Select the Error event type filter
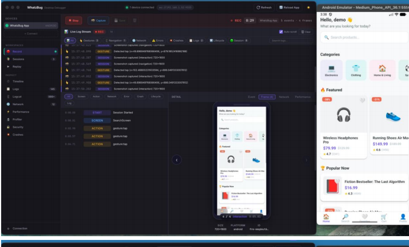Viewport: 409px width, 247px height. (127, 97)
